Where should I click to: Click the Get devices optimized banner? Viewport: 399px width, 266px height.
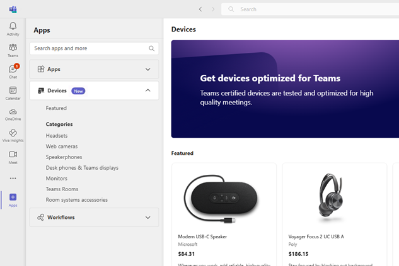click(x=285, y=89)
